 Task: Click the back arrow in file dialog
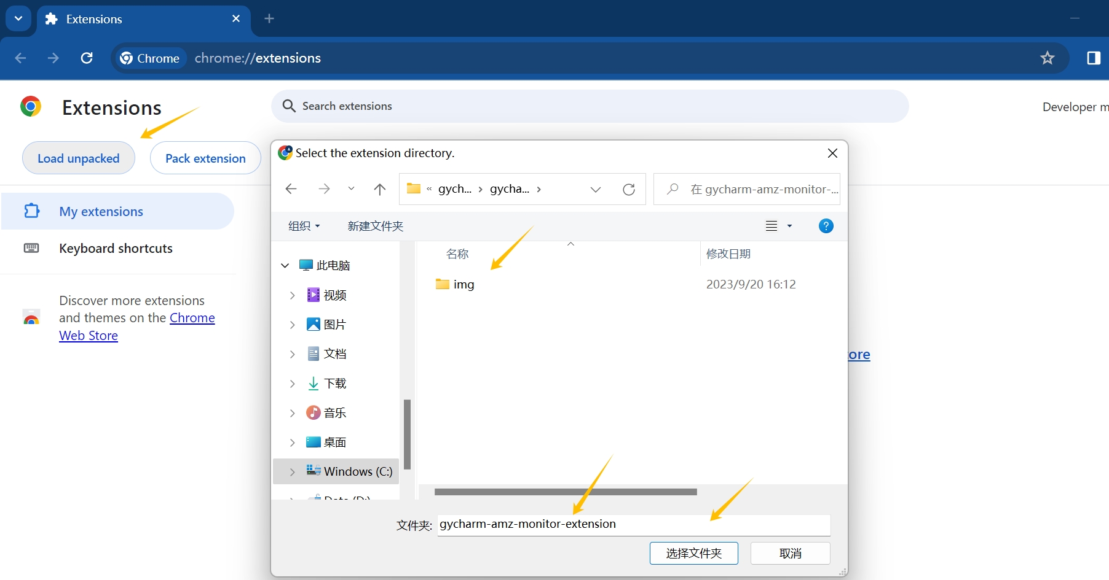tap(291, 189)
